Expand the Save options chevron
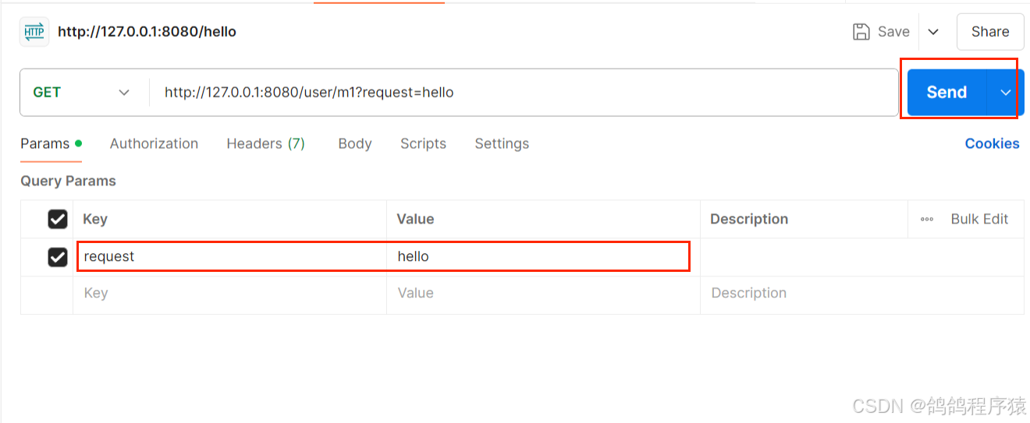The image size is (1030, 423). (x=933, y=32)
